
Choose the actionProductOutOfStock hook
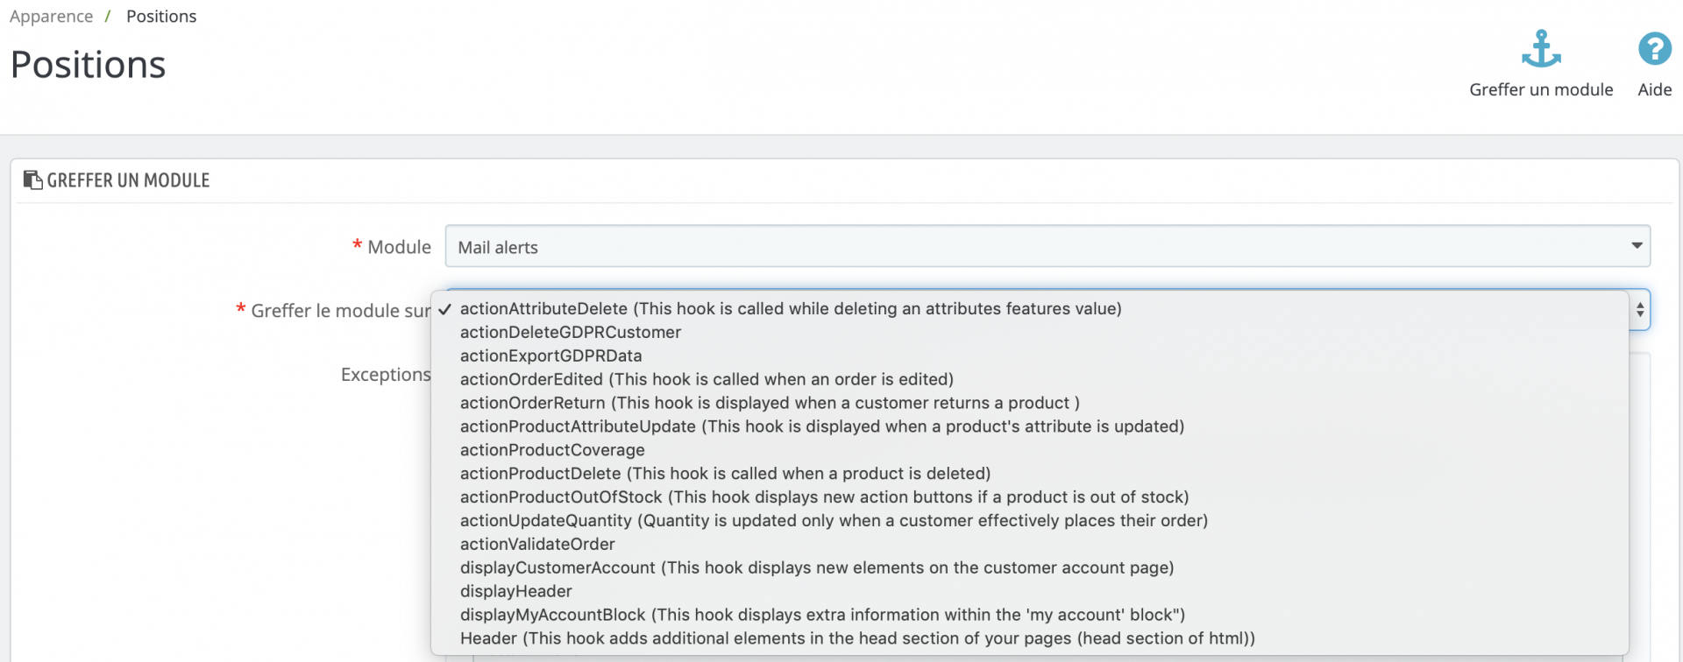824,497
